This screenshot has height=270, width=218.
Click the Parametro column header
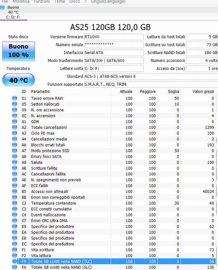(x=70, y=91)
